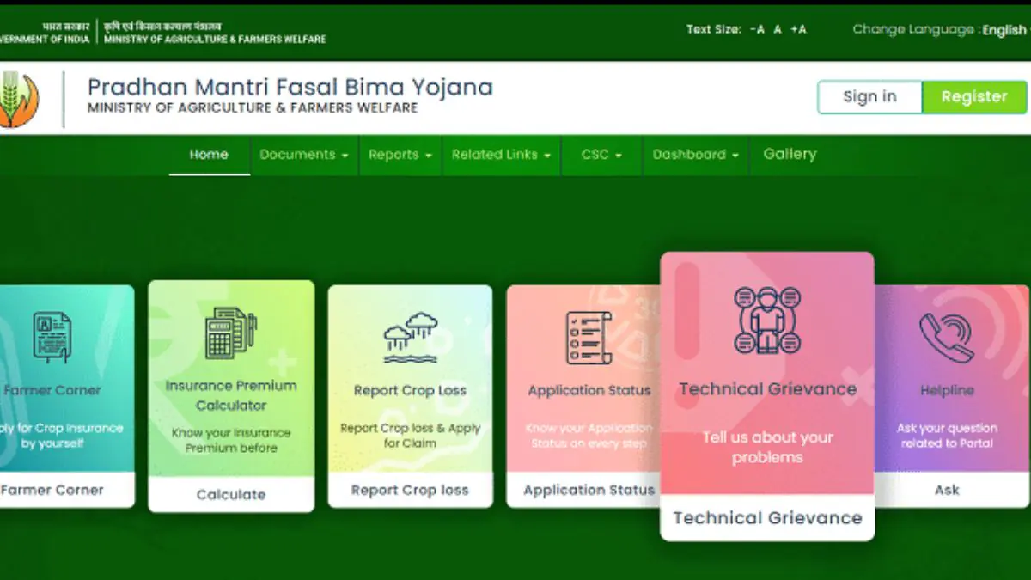
Task: Switch to the Gallery tab
Action: click(788, 155)
